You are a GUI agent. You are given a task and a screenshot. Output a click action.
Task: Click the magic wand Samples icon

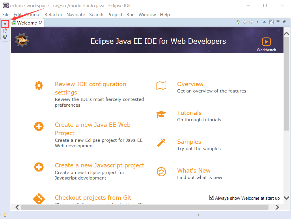coord(161,143)
